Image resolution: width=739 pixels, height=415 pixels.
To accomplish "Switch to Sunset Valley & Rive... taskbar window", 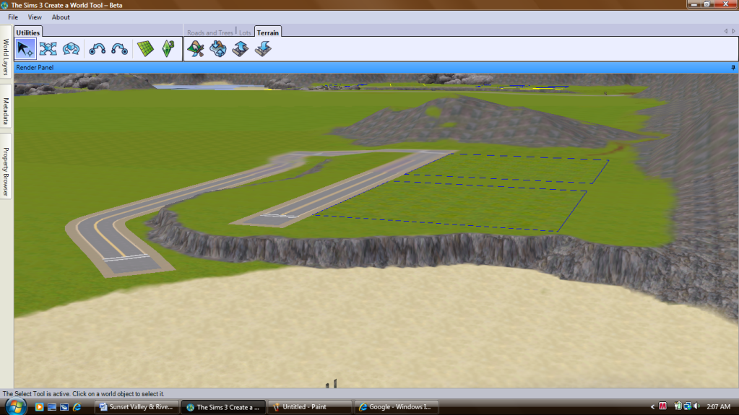I will (137, 407).
